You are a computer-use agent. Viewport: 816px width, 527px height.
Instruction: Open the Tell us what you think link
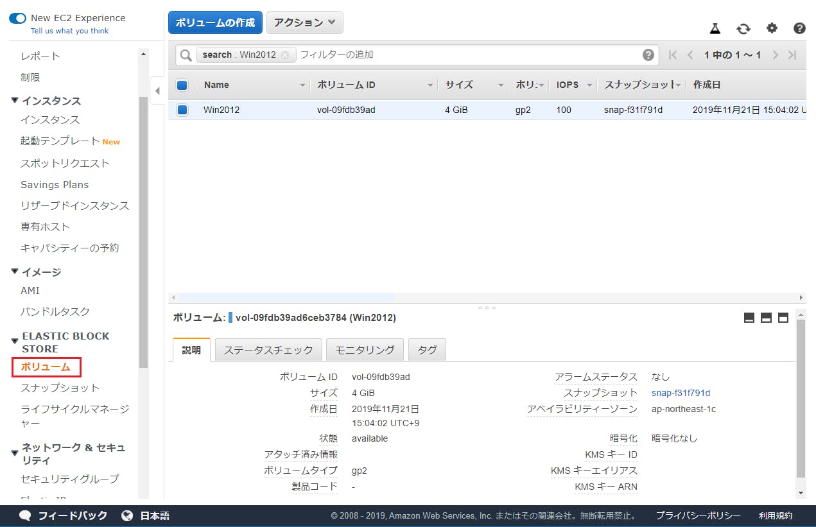pos(70,31)
